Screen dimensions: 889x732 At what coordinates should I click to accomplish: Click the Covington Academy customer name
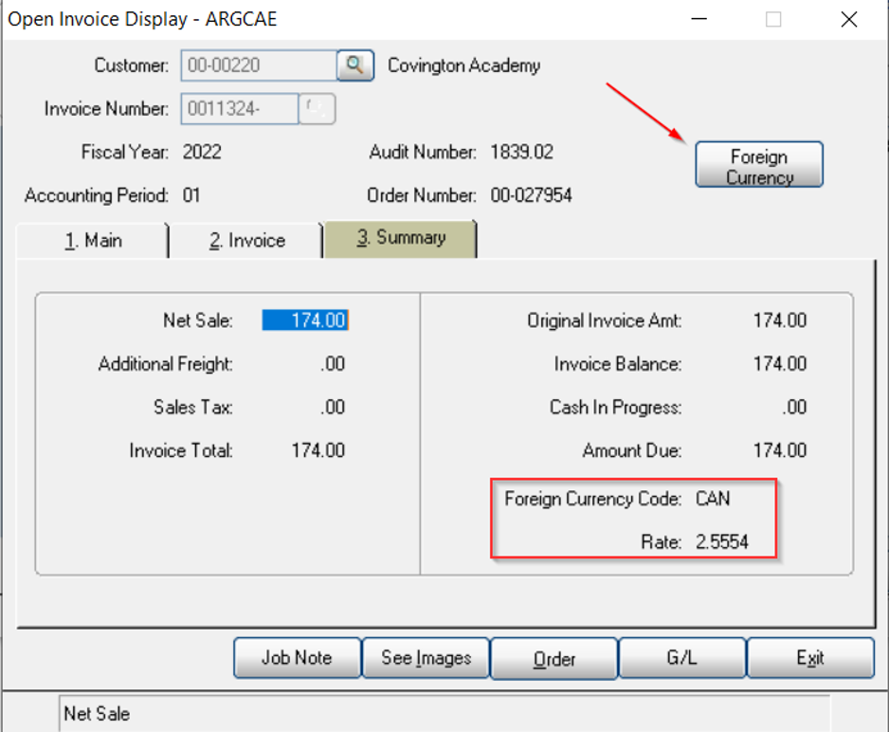[x=463, y=65]
